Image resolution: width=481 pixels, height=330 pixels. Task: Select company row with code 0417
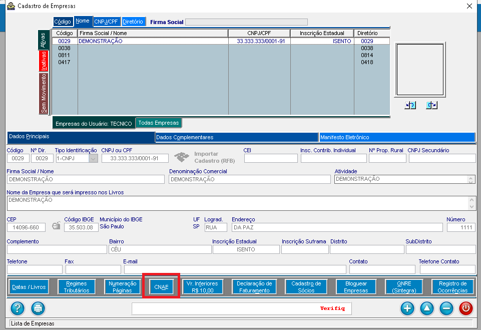click(x=221, y=62)
